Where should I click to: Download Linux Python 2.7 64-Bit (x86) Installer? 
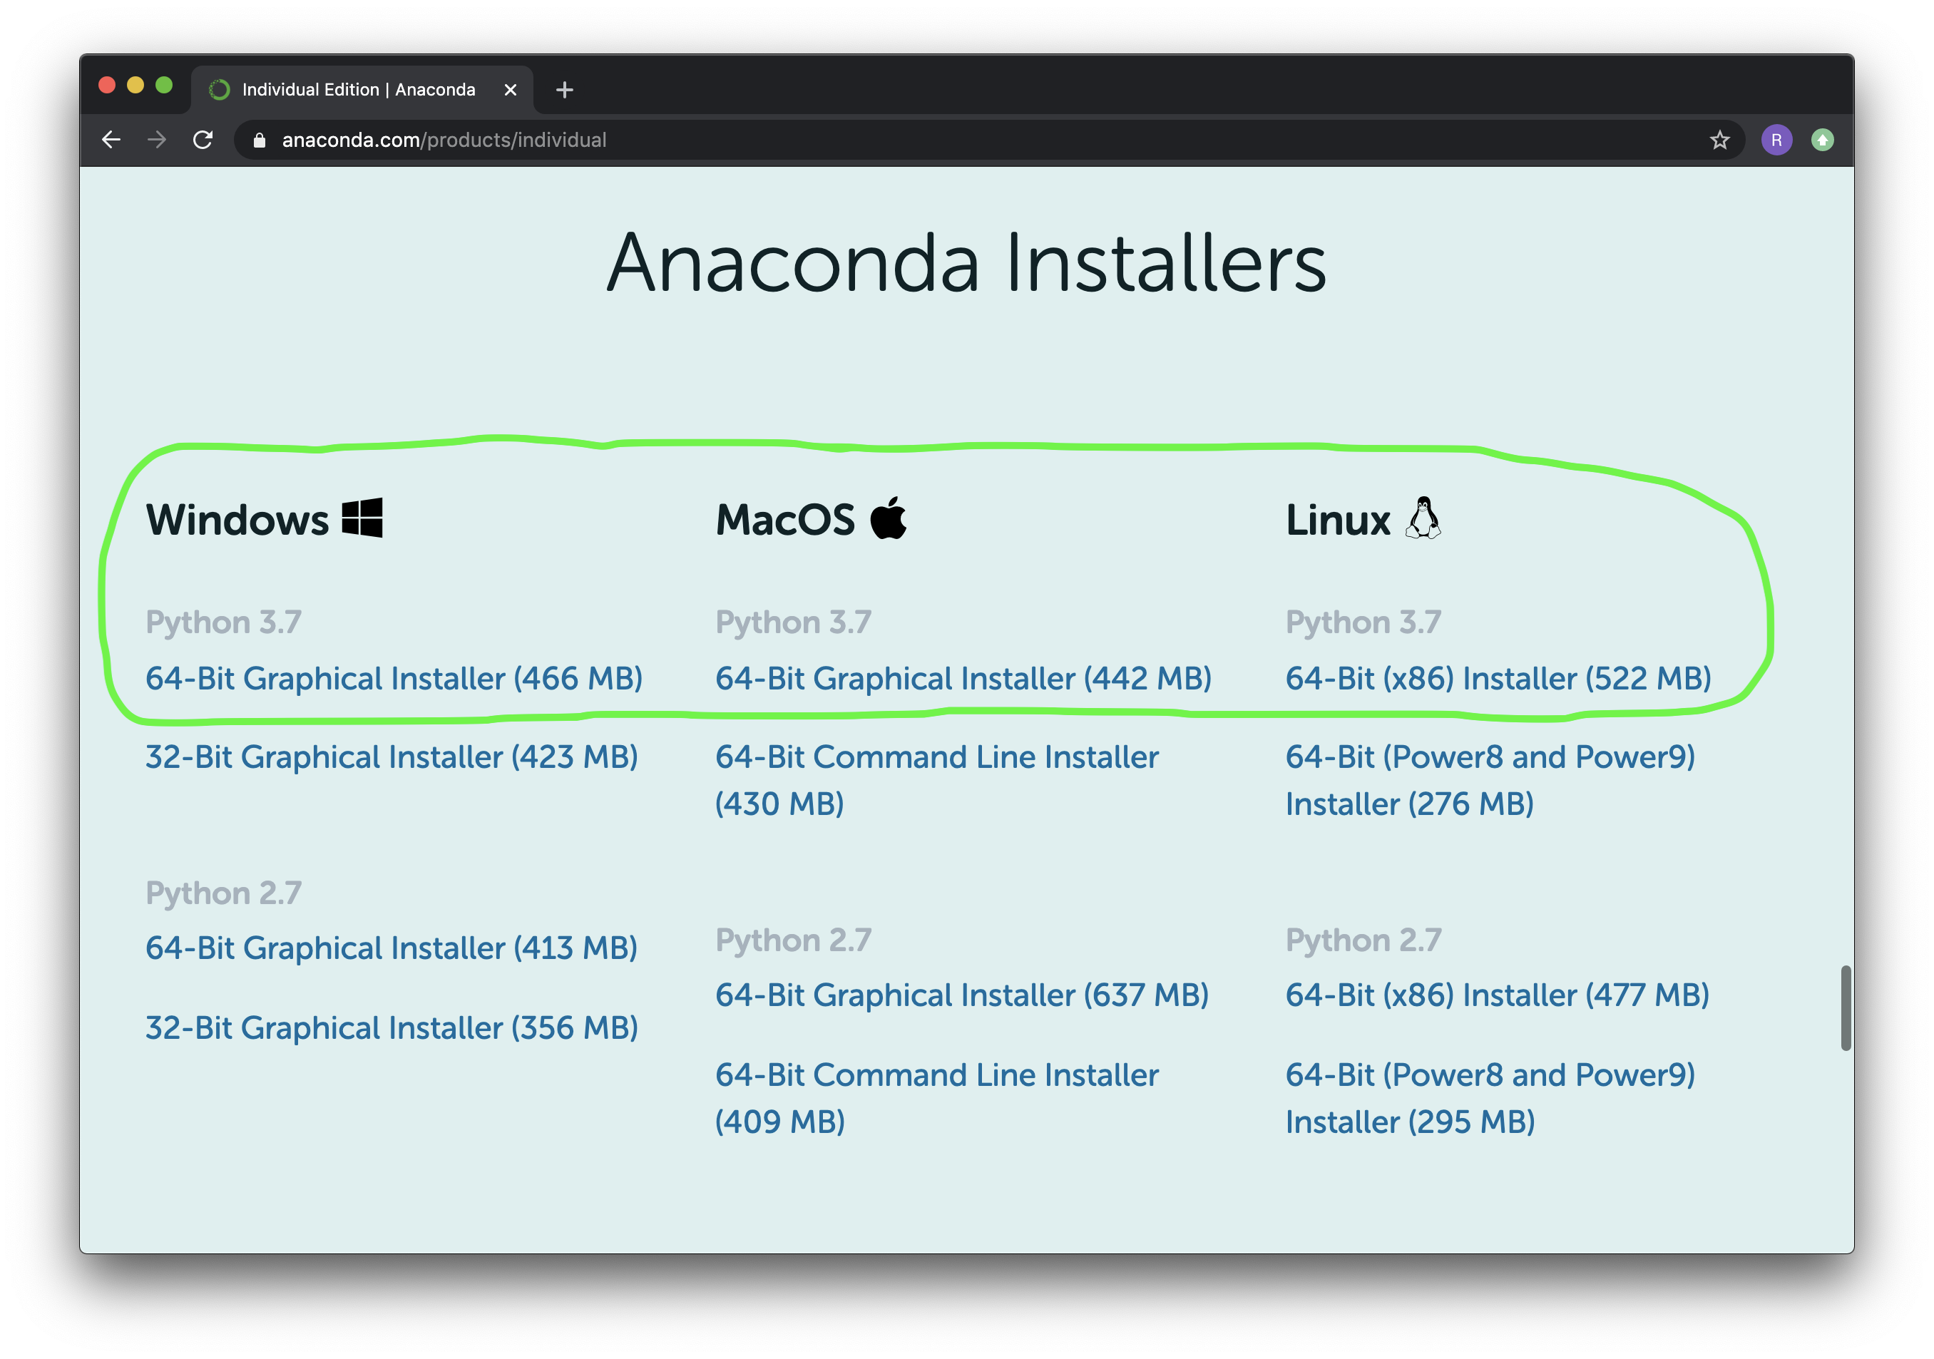[x=1498, y=995]
